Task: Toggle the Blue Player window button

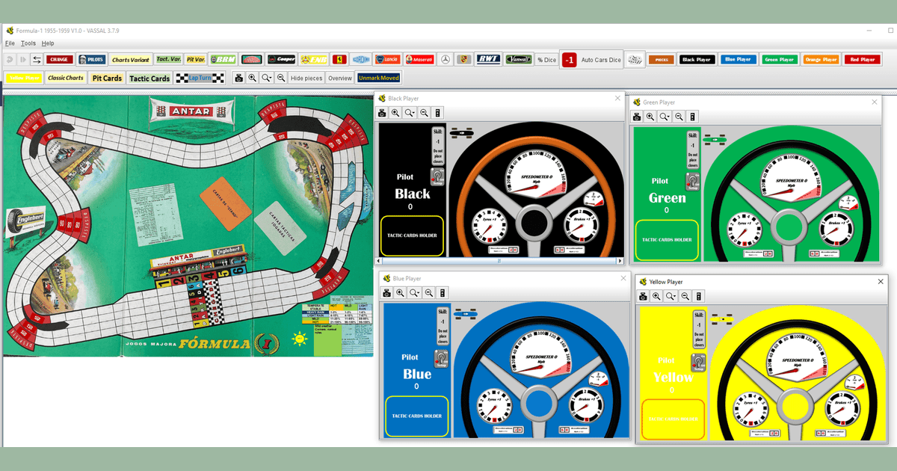Action: (739, 59)
